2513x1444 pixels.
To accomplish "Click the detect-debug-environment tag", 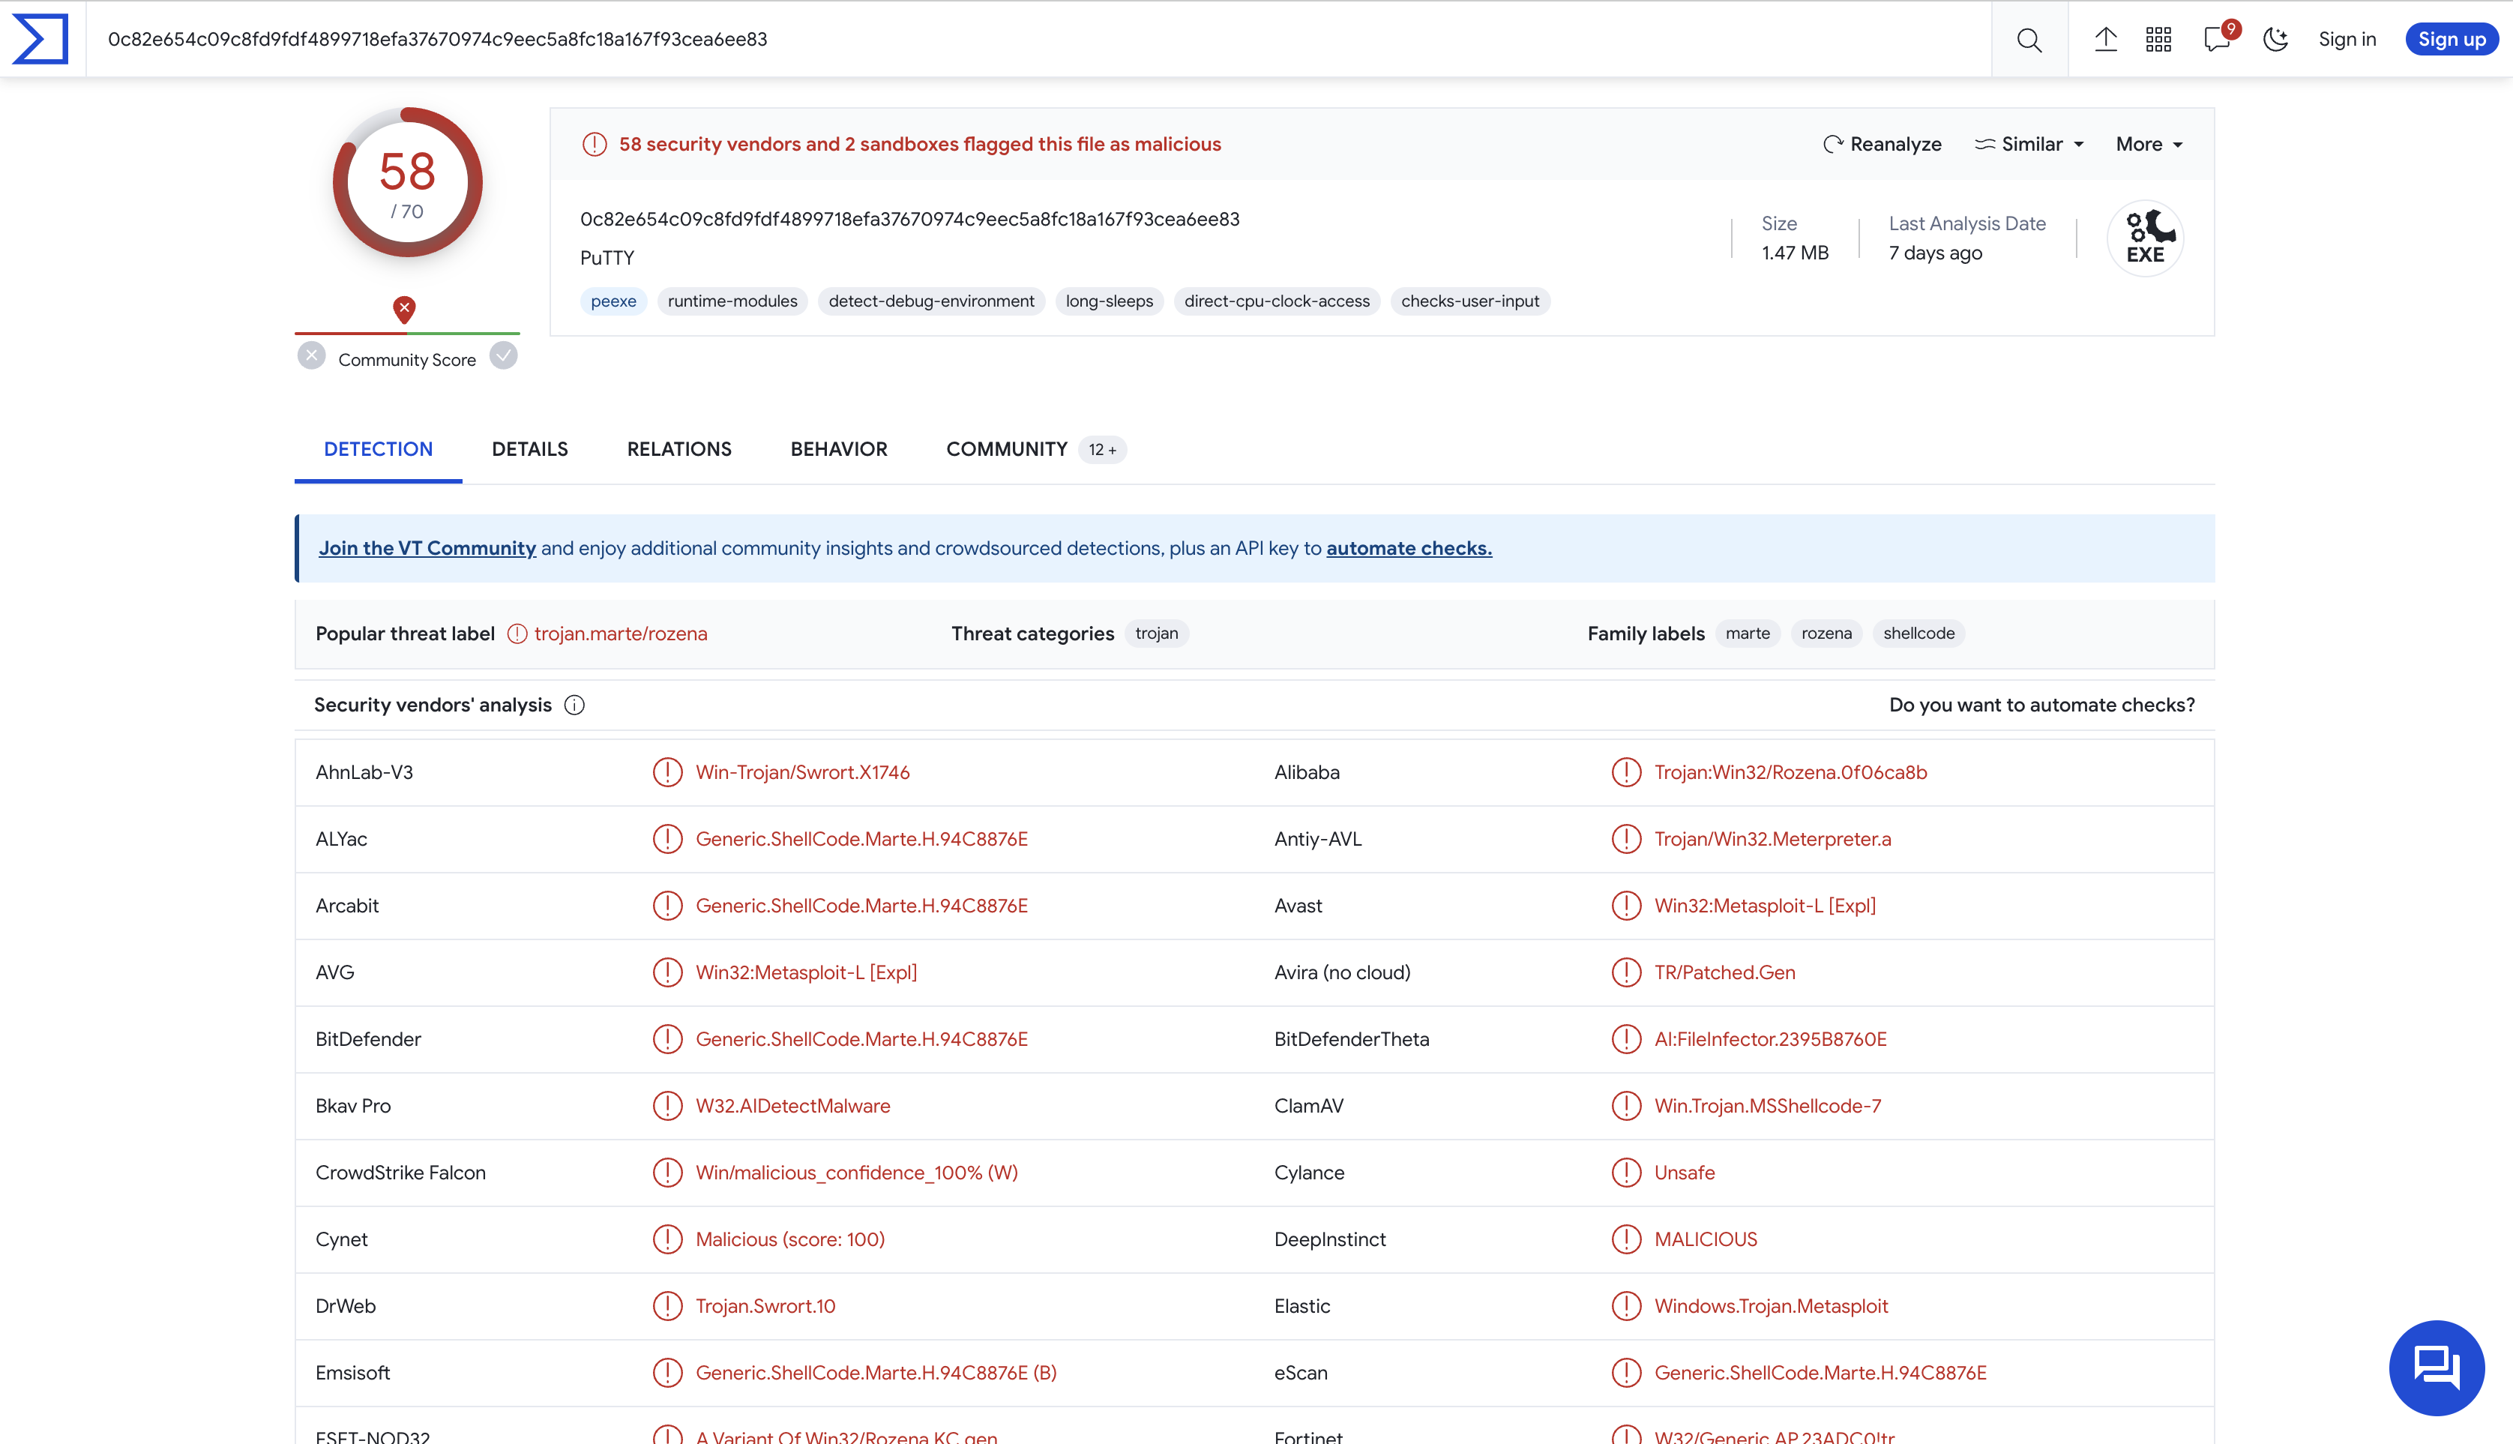I will (x=931, y=301).
